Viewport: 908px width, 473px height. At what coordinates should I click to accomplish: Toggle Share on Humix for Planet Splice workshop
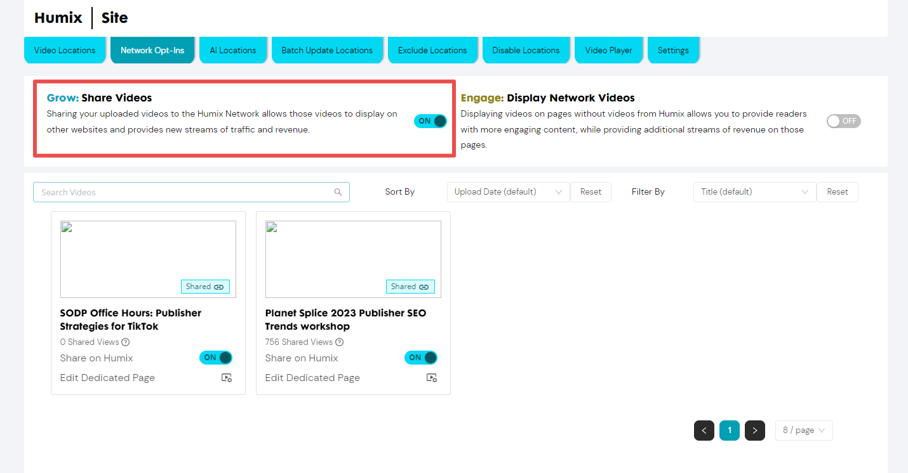click(x=421, y=358)
